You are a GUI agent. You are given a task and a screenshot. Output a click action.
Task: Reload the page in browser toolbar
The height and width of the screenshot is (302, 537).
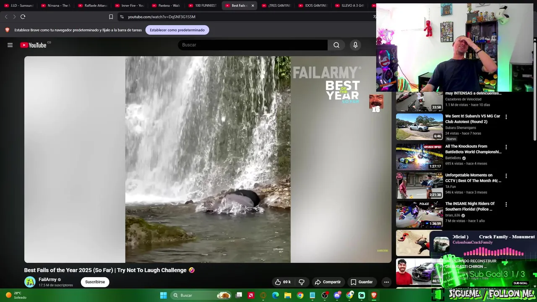pos(23,17)
